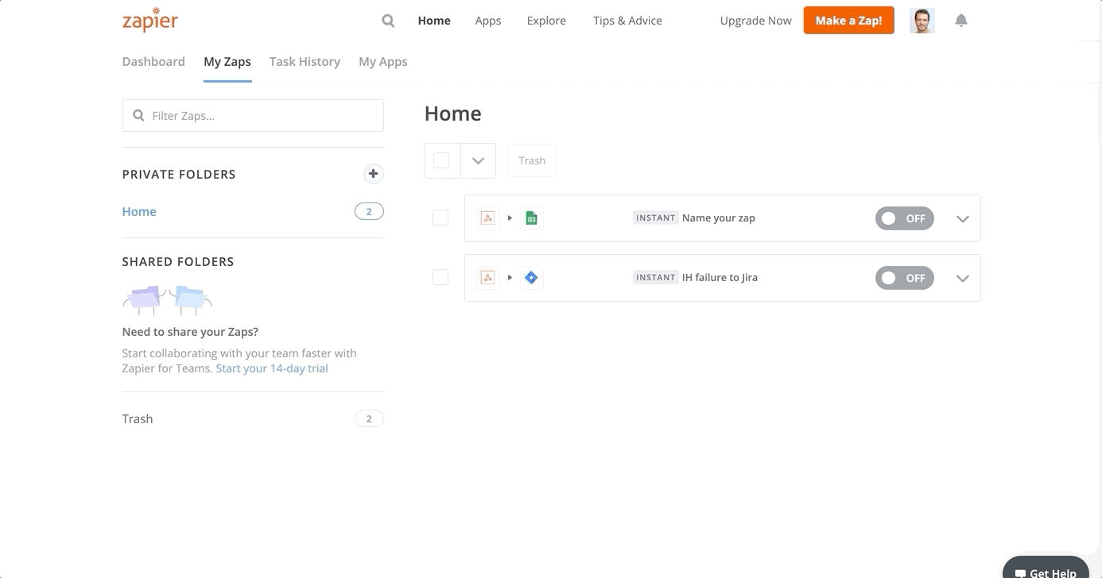Click the Need to share your Zaps? heading
1102x578 pixels.
click(190, 332)
